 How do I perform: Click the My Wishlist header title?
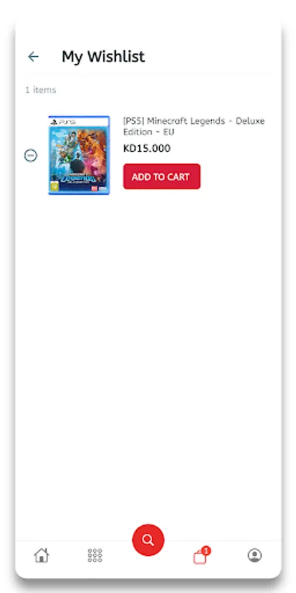(103, 57)
